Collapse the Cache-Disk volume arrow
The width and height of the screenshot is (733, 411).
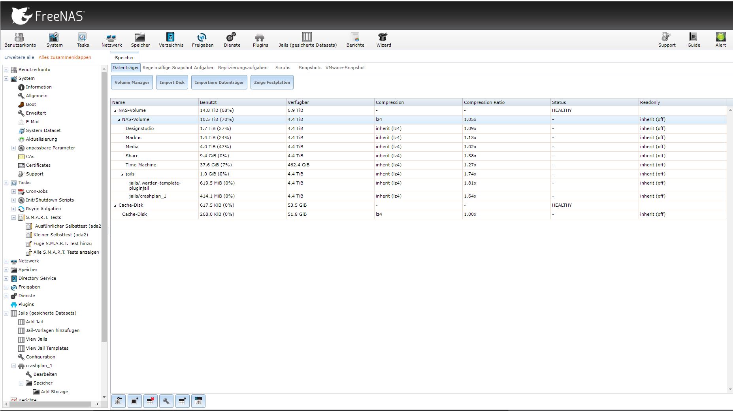point(115,205)
